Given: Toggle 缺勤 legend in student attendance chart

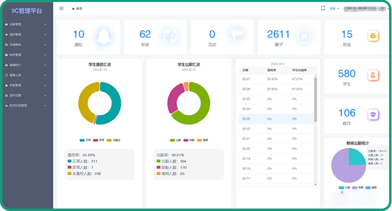Looking at the screenshot, I should pyautogui.click(x=189, y=140).
